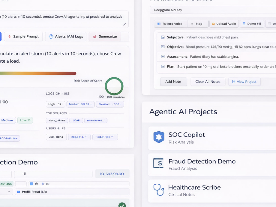Open the dropdown left of Prefill Fraud
276x207 pixels.
(6, 192)
